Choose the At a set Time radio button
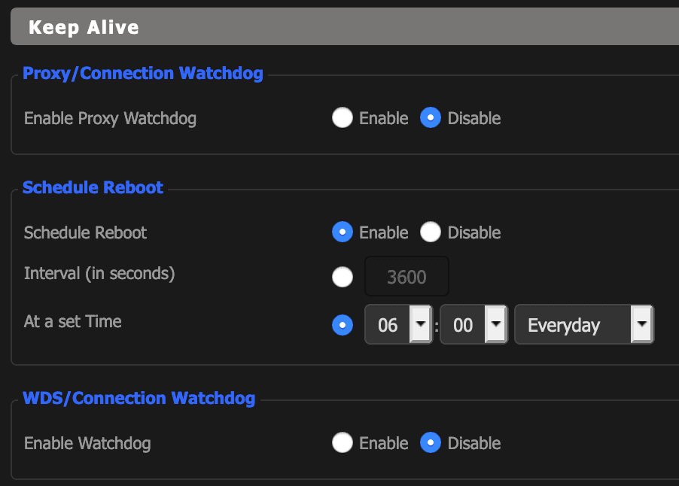 tap(342, 325)
